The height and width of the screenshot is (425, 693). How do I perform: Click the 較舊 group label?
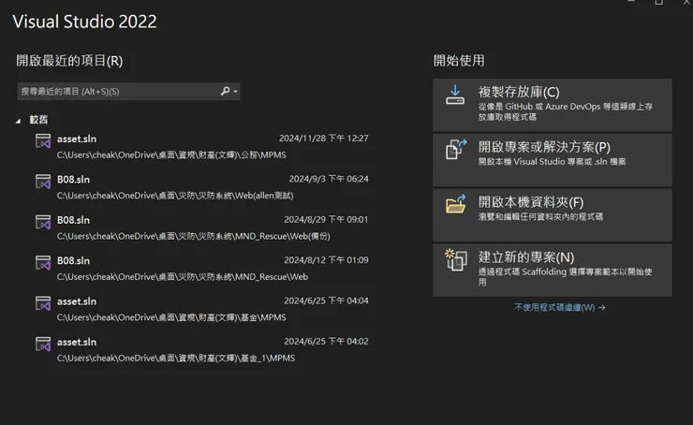coord(38,120)
